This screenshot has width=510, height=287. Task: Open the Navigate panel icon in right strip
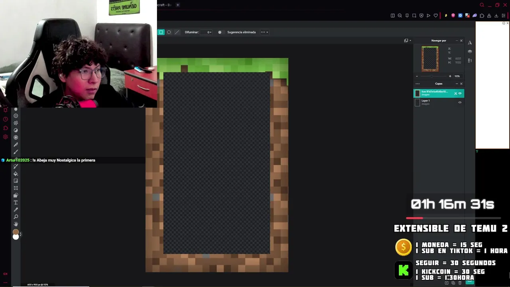tap(470, 43)
